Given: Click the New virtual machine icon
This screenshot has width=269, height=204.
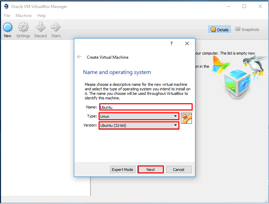Looking at the screenshot, I should coord(8,27).
